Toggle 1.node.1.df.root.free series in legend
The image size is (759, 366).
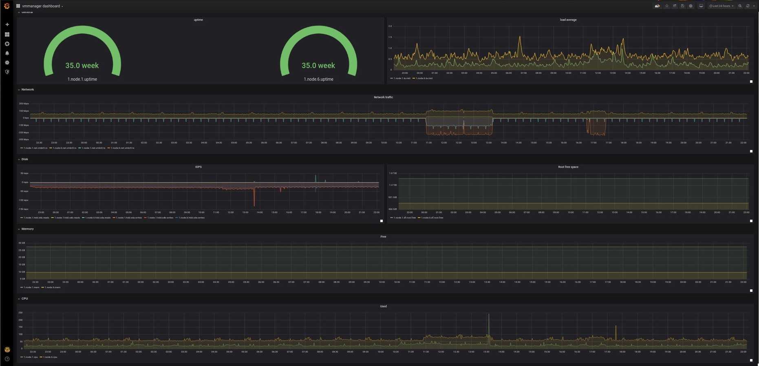click(x=404, y=218)
